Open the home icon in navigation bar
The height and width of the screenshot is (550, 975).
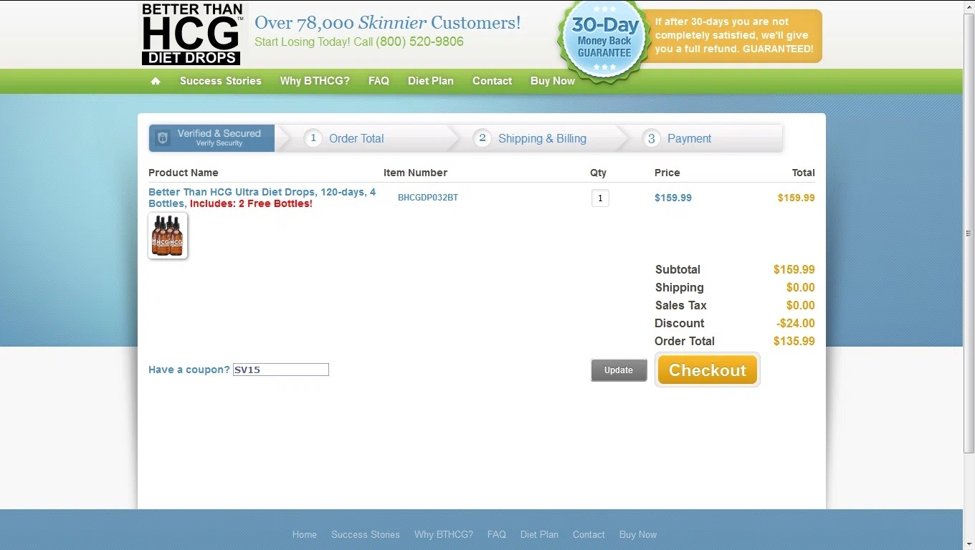pyautogui.click(x=156, y=81)
